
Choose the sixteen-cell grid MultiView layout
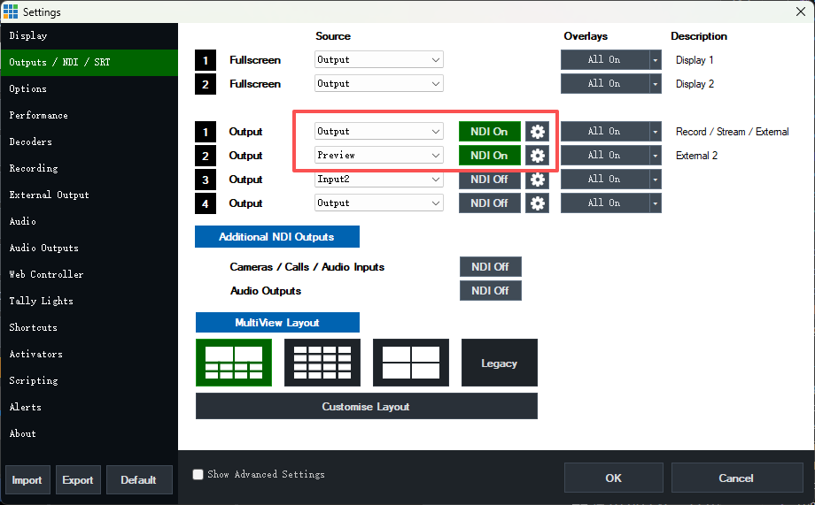click(322, 363)
